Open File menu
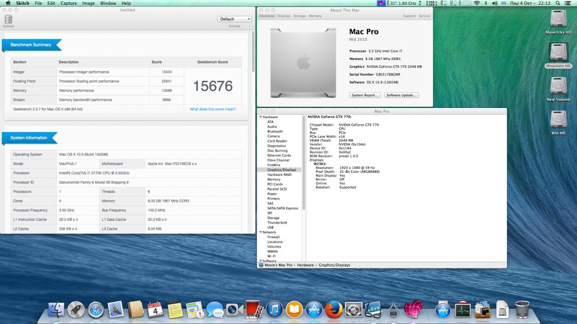The width and height of the screenshot is (577, 324). tap(38, 3)
